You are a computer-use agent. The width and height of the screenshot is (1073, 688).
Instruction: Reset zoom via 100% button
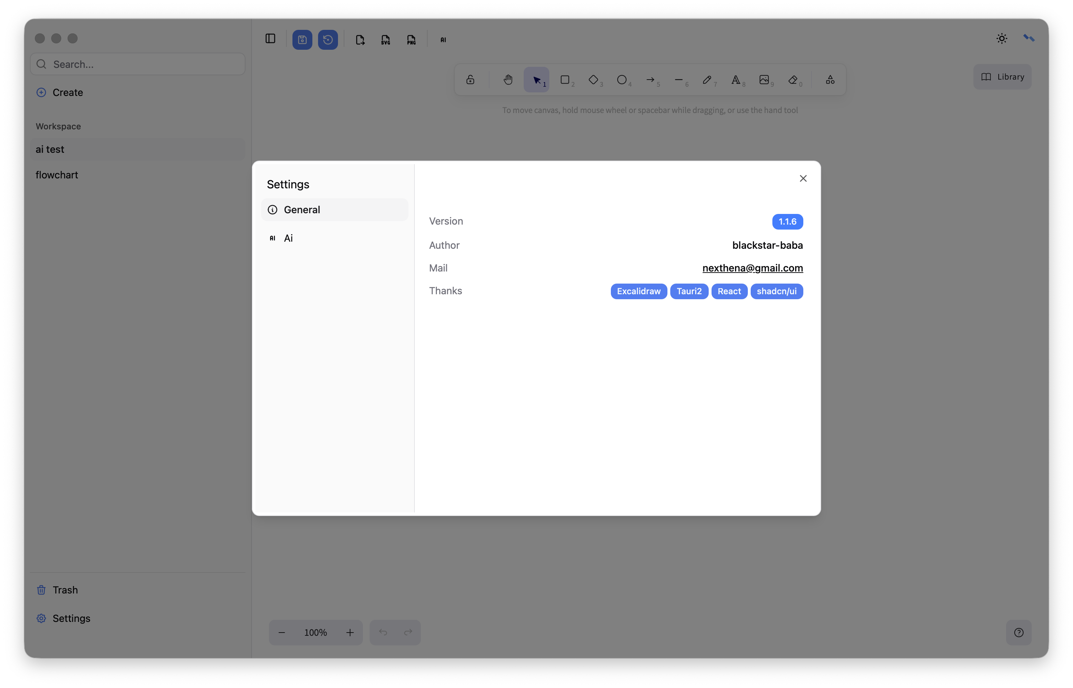click(x=316, y=633)
